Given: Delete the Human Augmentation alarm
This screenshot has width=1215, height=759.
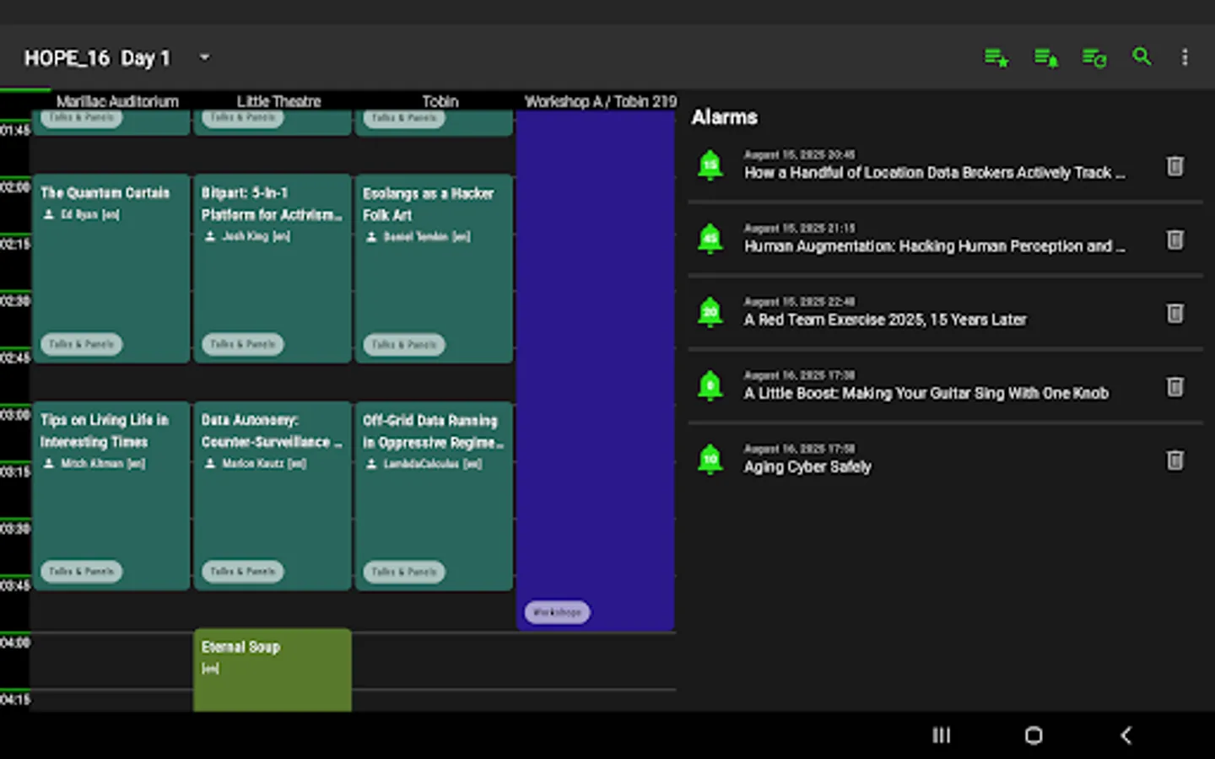Looking at the screenshot, I should coord(1175,240).
